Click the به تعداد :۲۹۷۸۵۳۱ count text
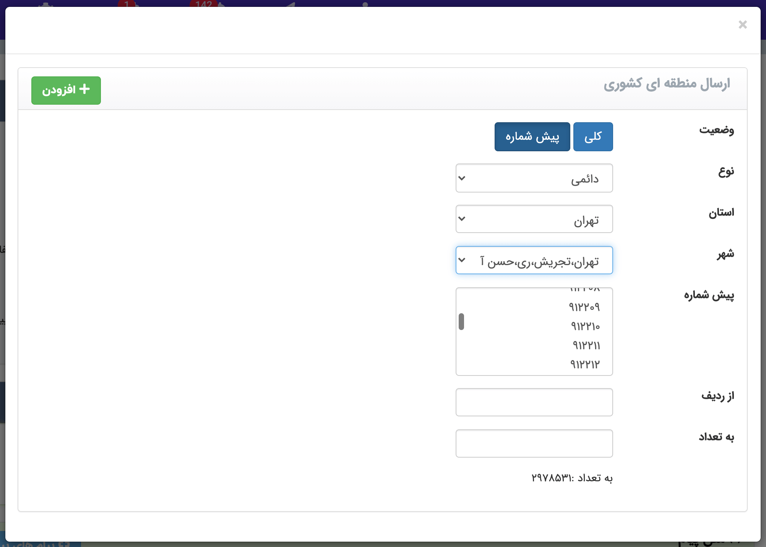This screenshot has height=547, width=766. click(x=572, y=478)
